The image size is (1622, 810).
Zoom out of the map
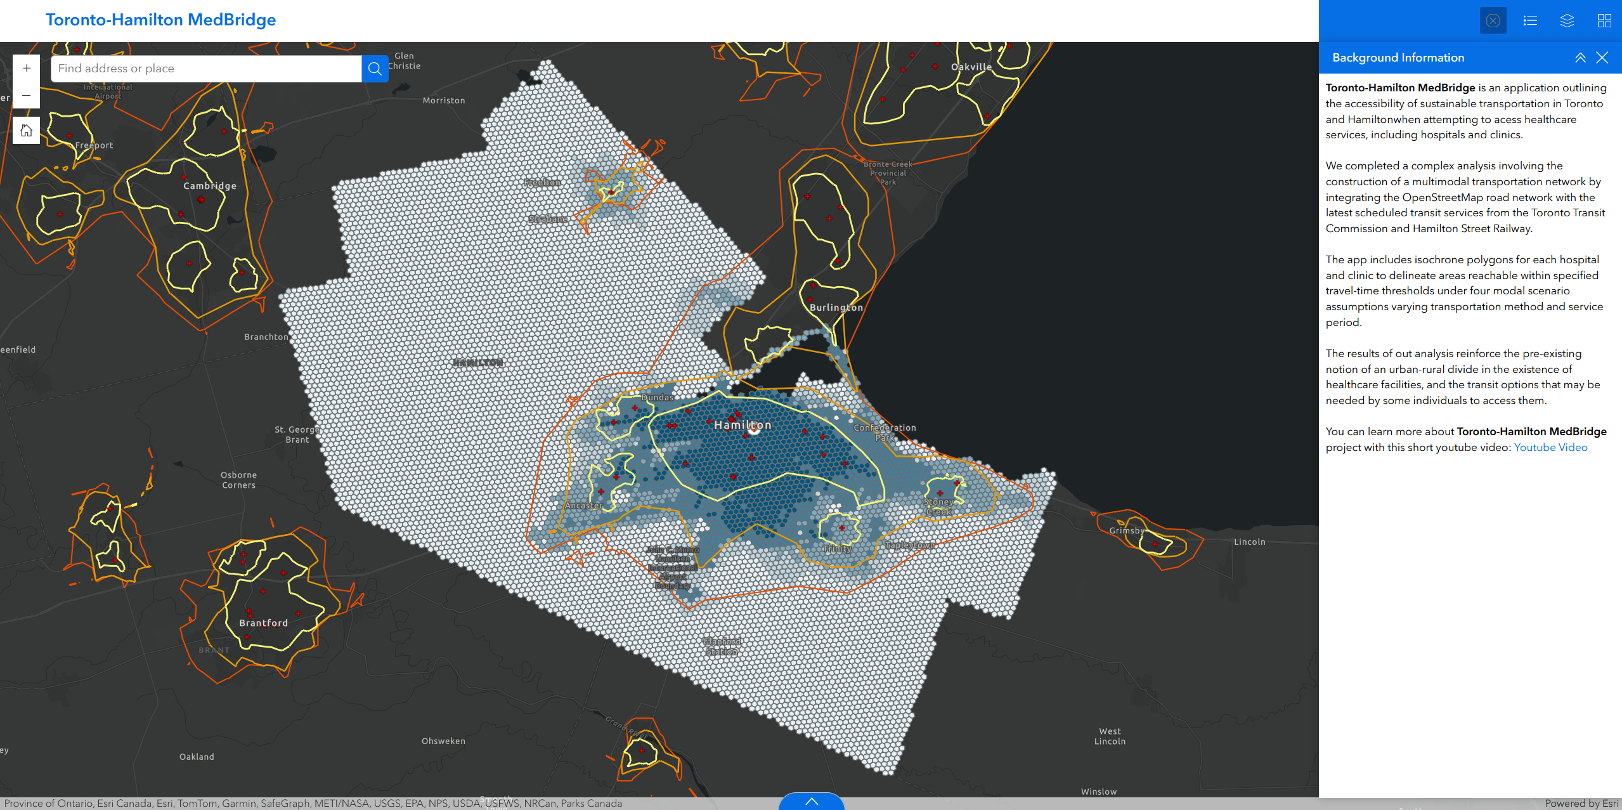point(26,95)
